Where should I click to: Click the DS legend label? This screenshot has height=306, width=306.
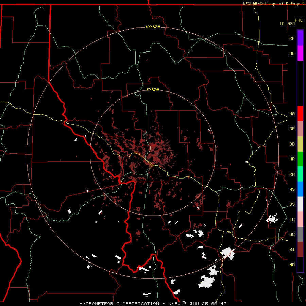[x=292, y=204]
